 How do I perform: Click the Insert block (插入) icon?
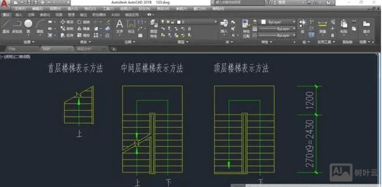224,26
